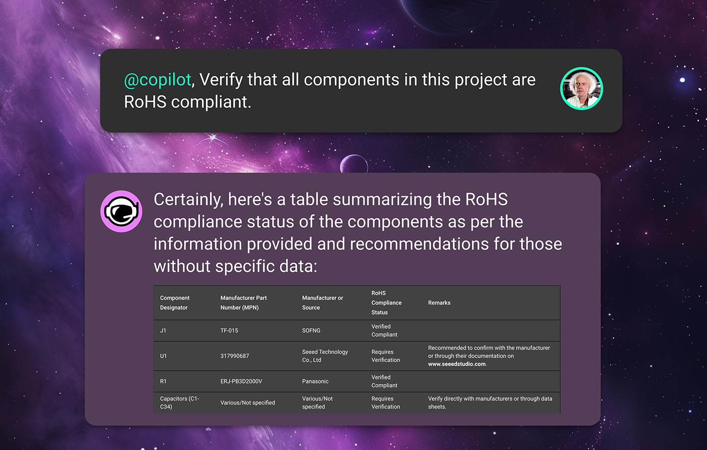Select the Capacitors (C1-C34) row label
This screenshot has width=707, height=450.
pos(179,403)
